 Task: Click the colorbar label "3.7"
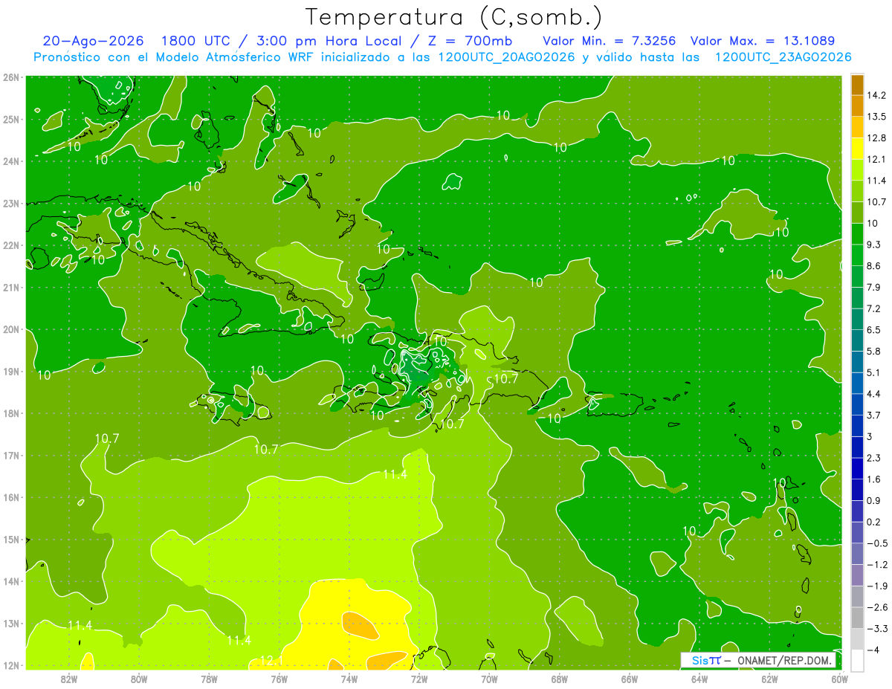click(x=874, y=415)
